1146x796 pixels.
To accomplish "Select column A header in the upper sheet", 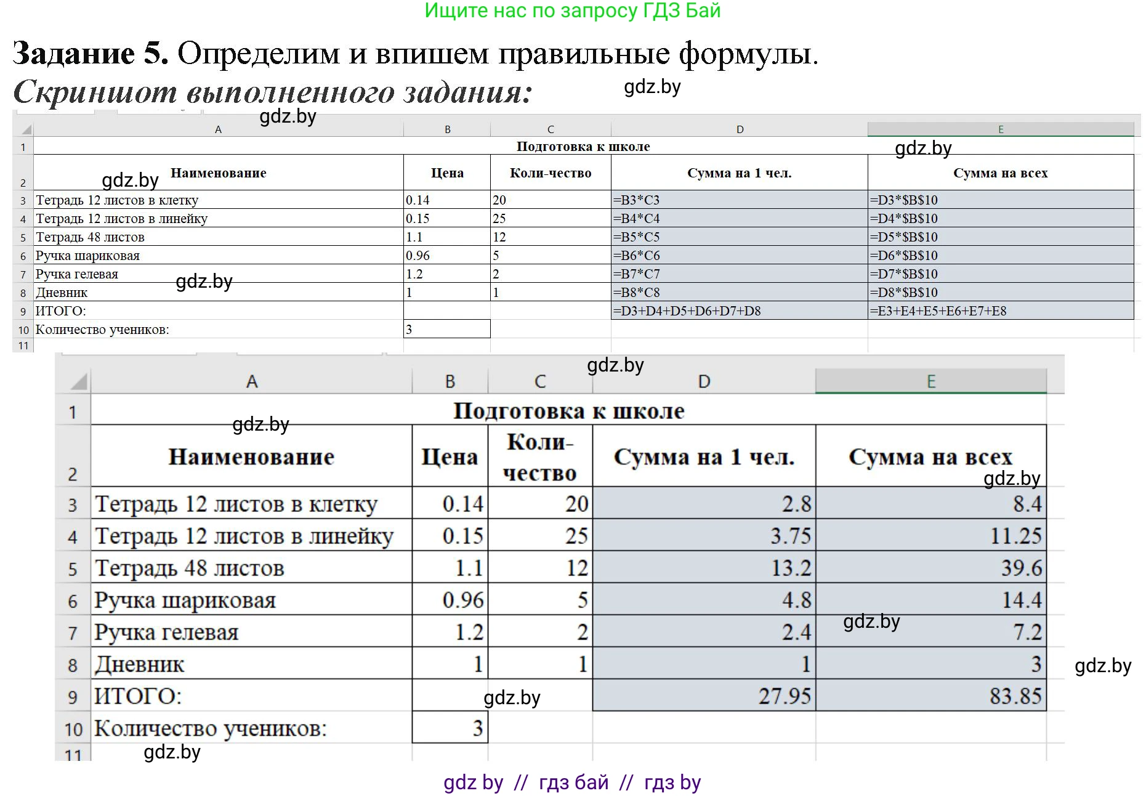I will coord(218,129).
